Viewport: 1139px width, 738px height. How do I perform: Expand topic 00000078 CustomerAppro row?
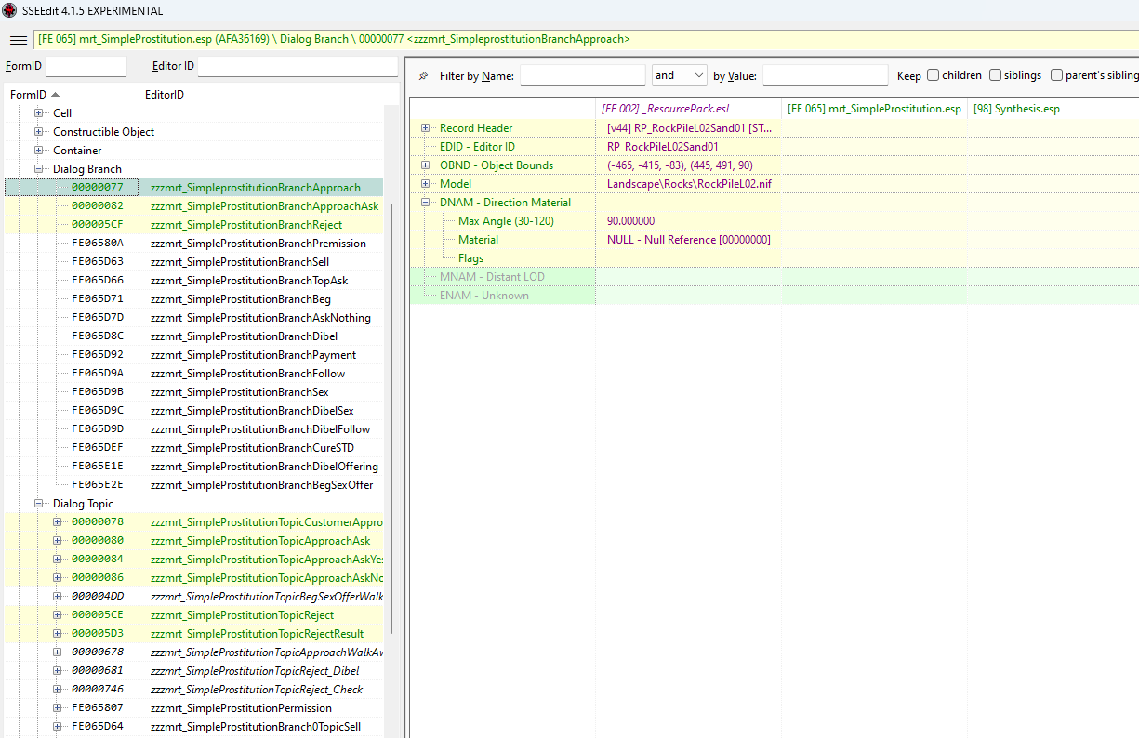point(58,522)
